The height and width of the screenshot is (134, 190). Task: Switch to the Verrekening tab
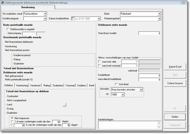pos(22,85)
